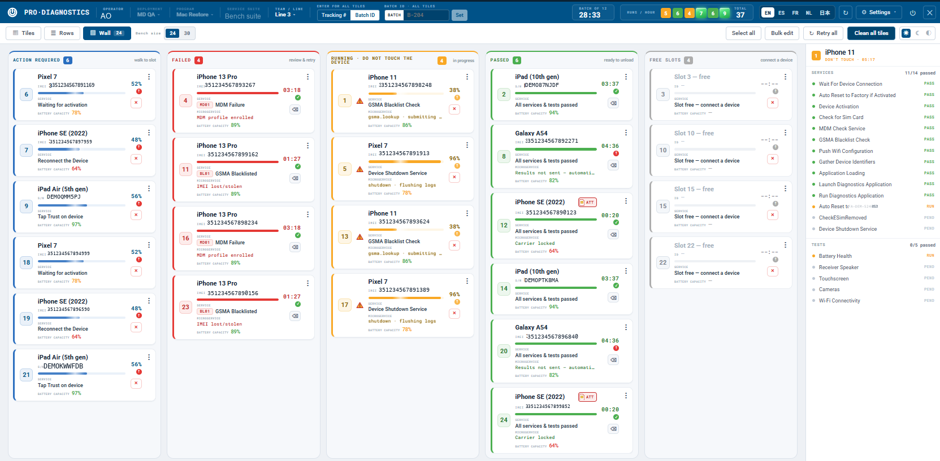Select the Batch ID entry mode

365,15
